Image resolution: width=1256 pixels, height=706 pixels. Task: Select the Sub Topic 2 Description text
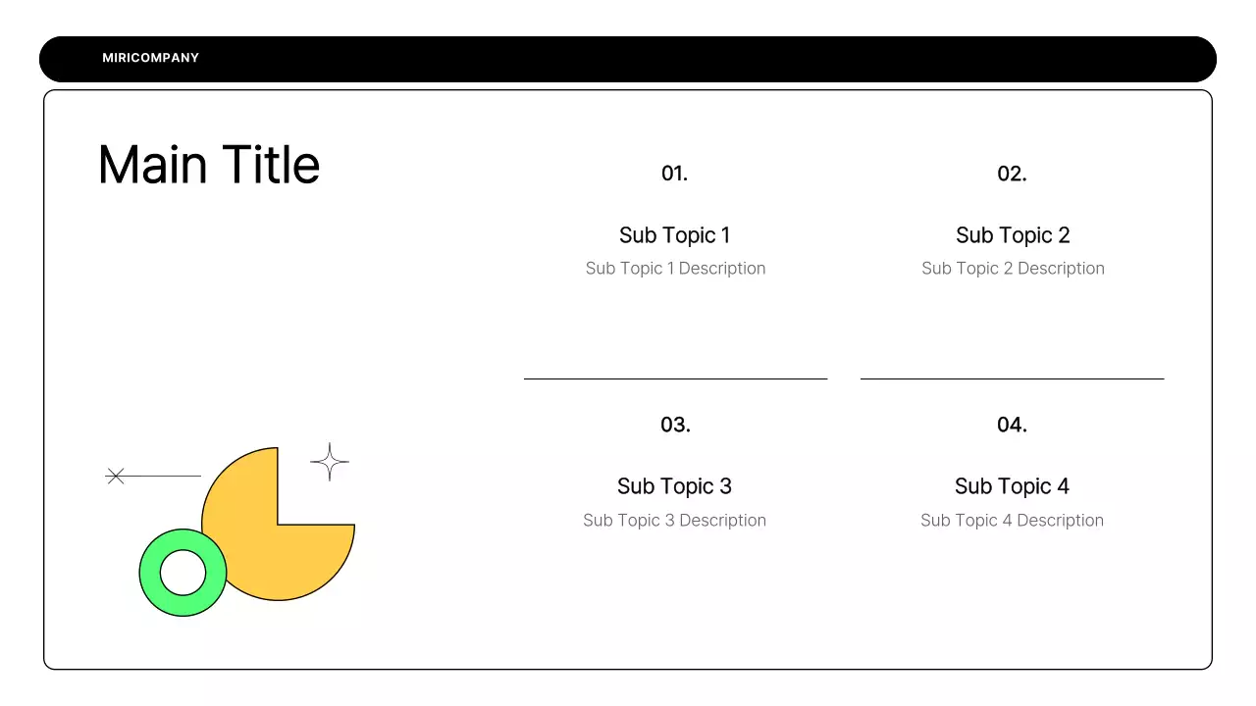pos(1013,269)
